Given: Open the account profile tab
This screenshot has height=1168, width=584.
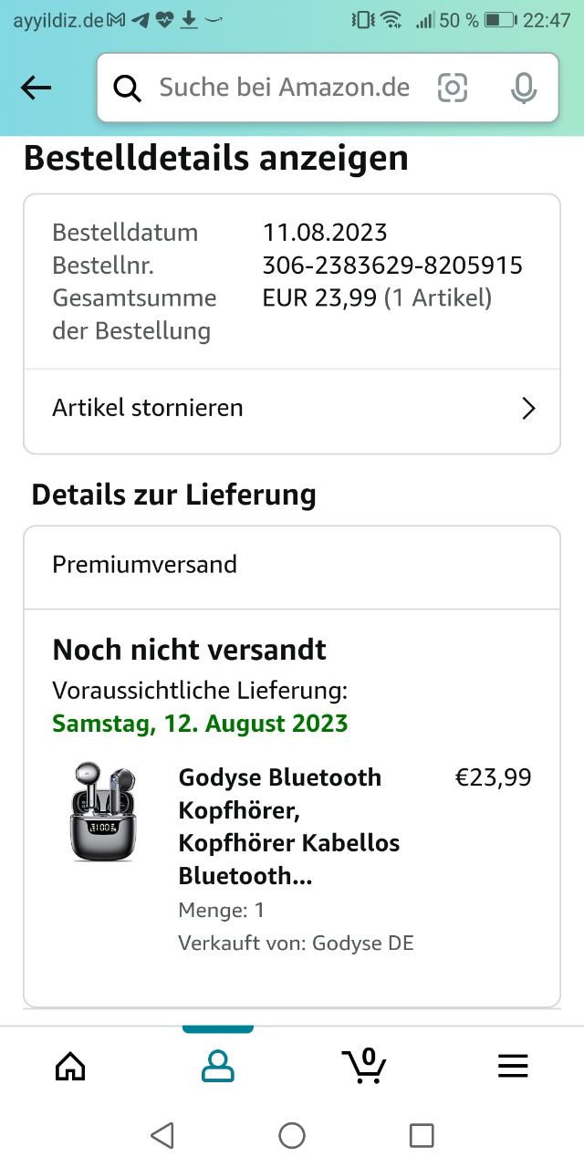Looking at the screenshot, I should point(217,1066).
